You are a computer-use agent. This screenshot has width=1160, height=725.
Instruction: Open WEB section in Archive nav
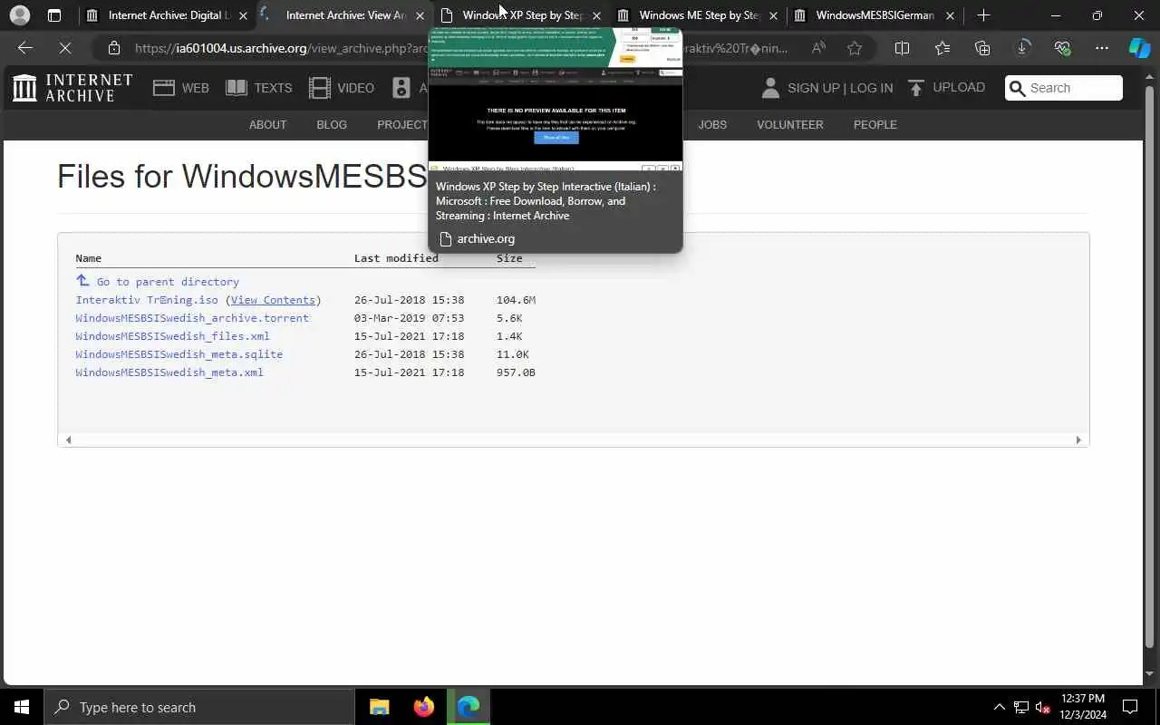(x=181, y=88)
